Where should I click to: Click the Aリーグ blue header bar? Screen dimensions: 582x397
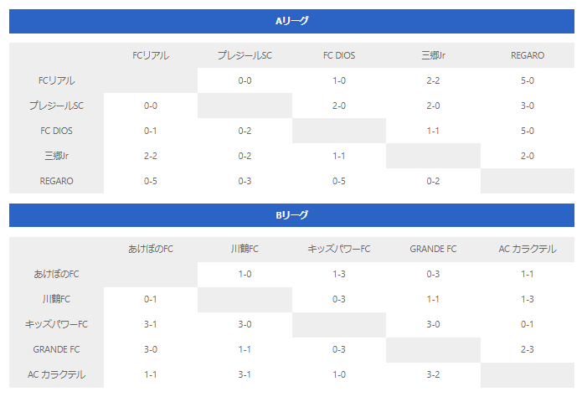coord(291,21)
